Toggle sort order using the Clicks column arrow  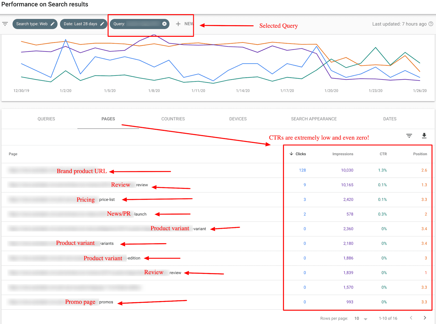pos(291,154)
